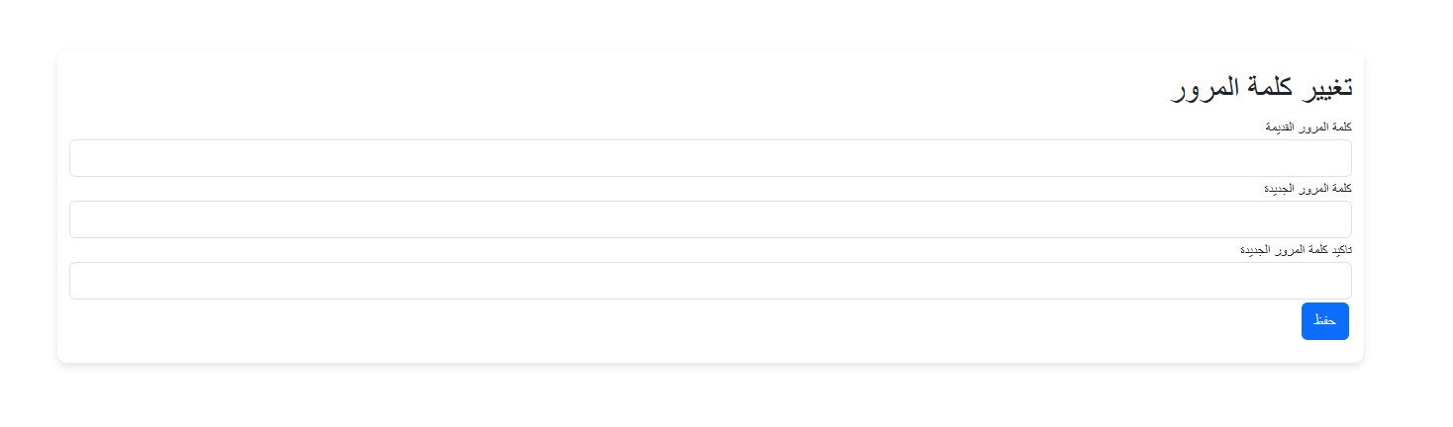This screenshot has width=1453, height=427.
Task: Click the كلمة المرور الجديدة label
Action: [x=1308, y=189]
